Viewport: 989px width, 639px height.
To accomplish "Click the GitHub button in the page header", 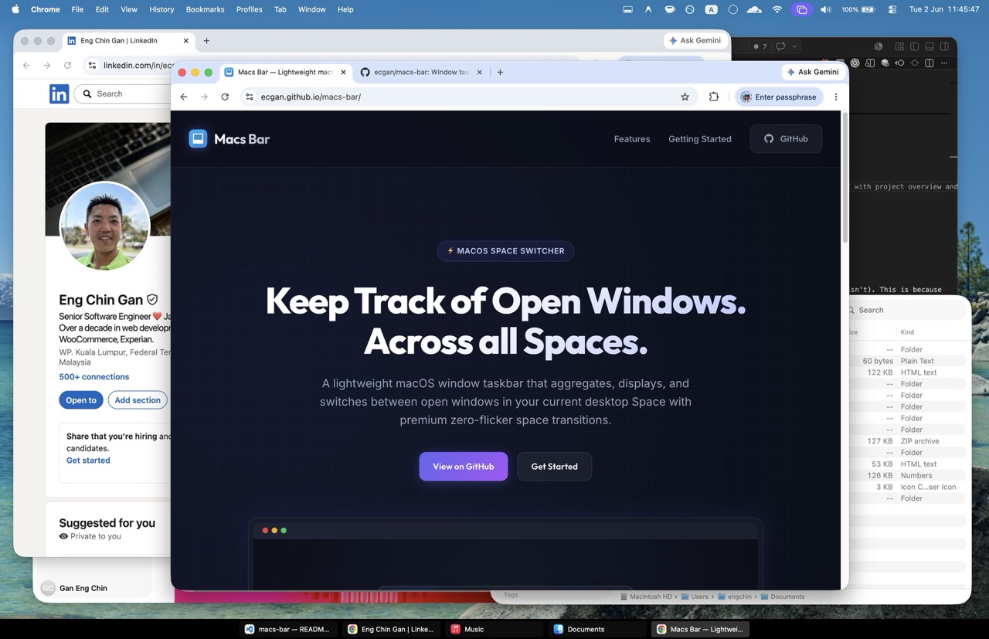I will pos(786,139).
